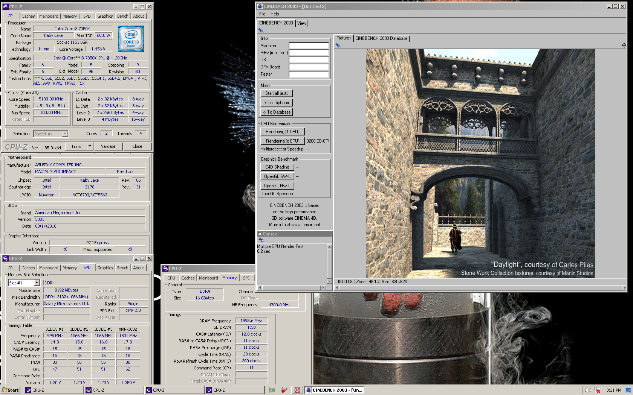The image size is (633, 395).
Task: Run the Rendering (x CPU) benchmark
Action: click(x=283, y=141)
